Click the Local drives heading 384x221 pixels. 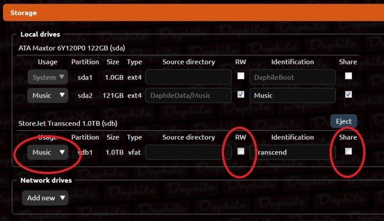(x=40, y=34)
